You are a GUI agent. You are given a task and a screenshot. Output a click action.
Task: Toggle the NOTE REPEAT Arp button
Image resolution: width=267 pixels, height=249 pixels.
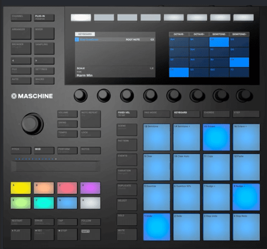pos(91,119)
